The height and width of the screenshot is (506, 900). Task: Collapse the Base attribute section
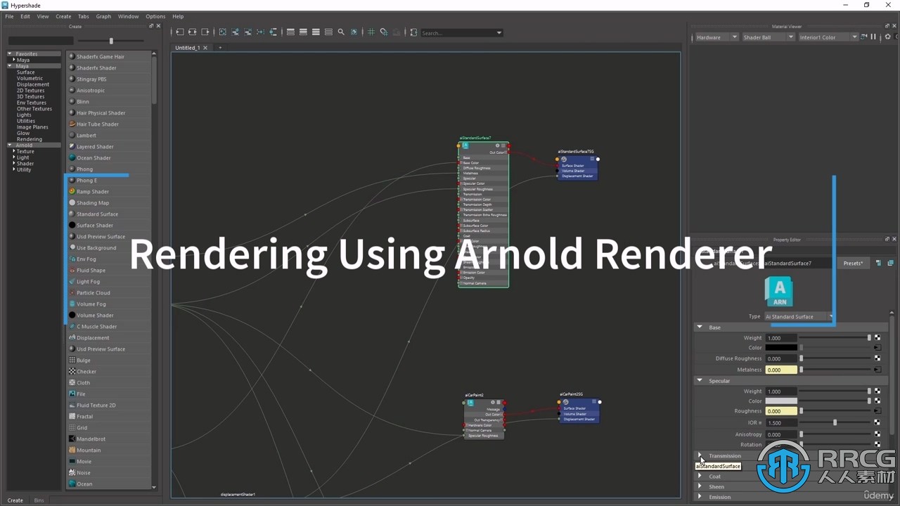tap(700, 327)
